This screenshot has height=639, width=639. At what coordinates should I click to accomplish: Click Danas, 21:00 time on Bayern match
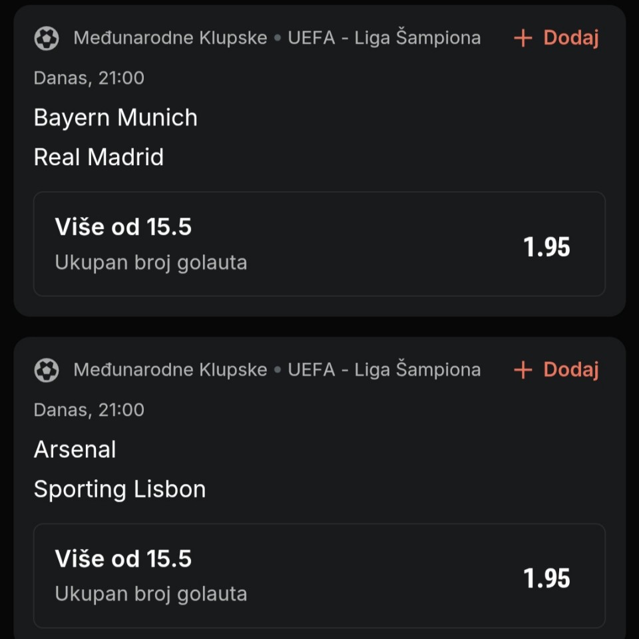[89, 78]
